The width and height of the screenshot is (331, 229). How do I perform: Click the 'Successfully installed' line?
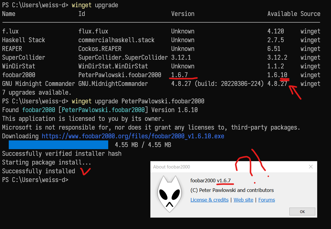[x=38, y=171]
